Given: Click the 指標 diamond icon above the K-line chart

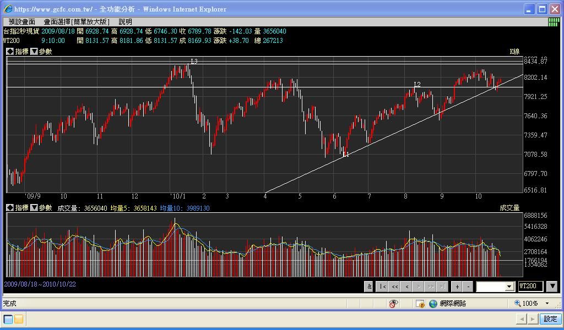Looking at the screenshot, I should (x=10, y=51).
